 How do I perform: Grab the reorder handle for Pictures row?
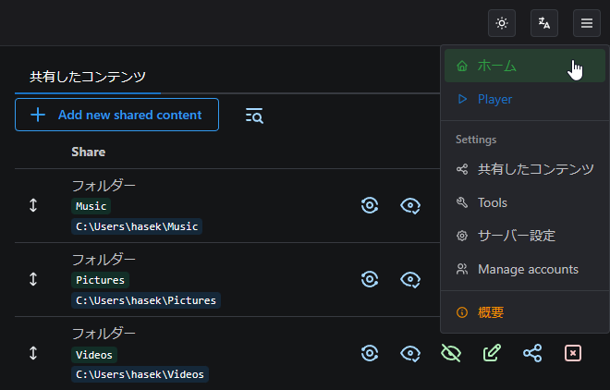point(33,279)
